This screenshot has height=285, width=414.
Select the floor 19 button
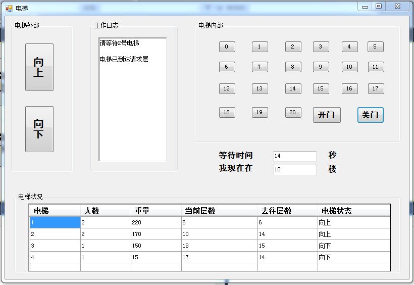click(x=260, y=112)
